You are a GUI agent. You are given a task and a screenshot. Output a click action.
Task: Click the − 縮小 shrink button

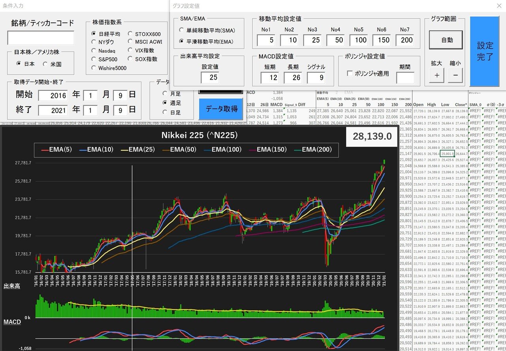point(455,75)
